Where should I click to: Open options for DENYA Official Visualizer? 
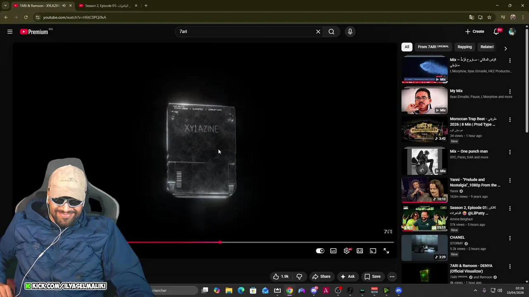(510, 266)
